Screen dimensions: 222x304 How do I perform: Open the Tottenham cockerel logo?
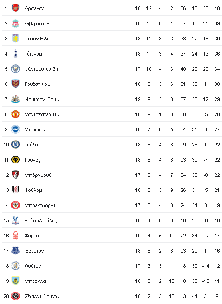pos(16,54)
